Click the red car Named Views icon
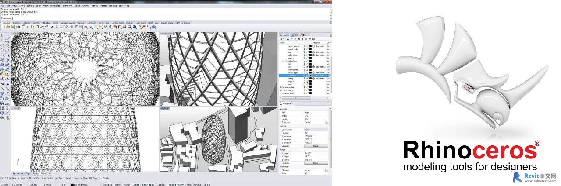Image resolution: width=561 pixels, height=186 pixels. (x=85, y=27)
